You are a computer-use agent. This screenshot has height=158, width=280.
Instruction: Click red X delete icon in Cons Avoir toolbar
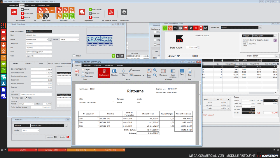point(196,28)
